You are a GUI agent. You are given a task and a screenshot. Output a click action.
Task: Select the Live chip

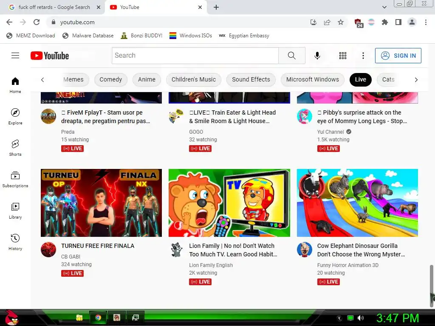tap(361, 79)
